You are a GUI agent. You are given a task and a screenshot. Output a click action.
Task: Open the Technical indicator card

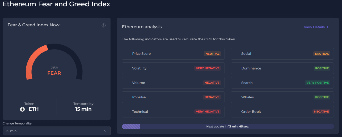tap(173, 112)
